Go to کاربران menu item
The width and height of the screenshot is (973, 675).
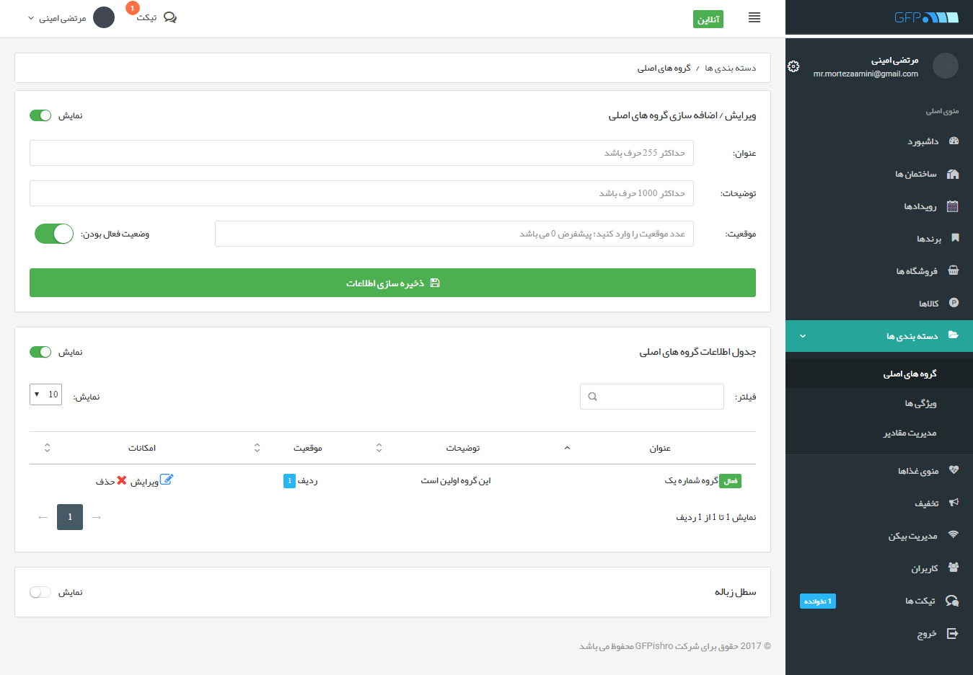pos(879,568)
